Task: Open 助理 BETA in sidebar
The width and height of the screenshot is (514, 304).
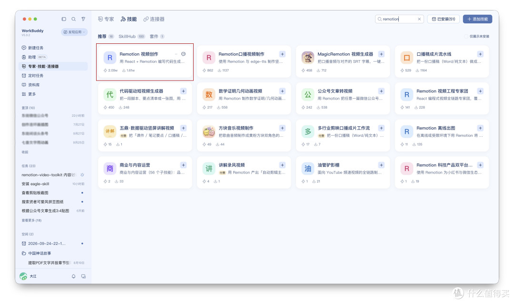Action: pyautogui.click(x=53, y=57)
